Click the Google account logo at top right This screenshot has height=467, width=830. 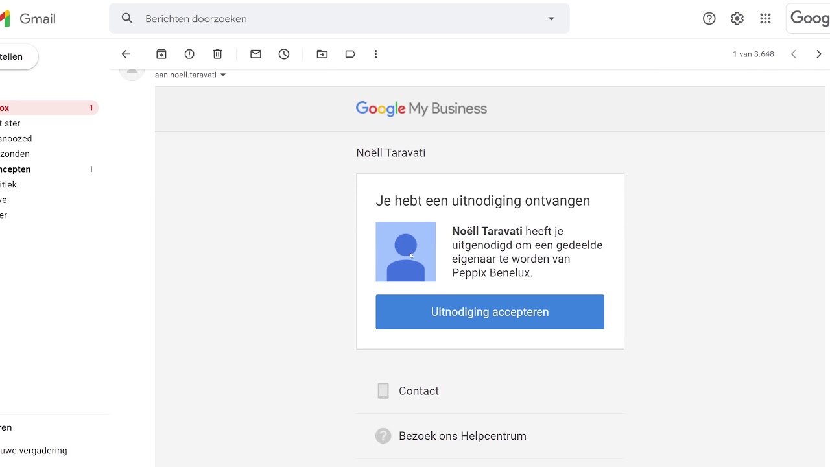(x=809, y=19)
